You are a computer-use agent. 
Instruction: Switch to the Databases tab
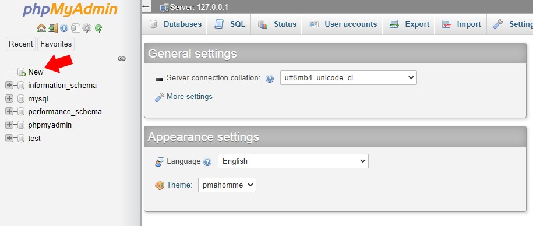click(176, 24)
